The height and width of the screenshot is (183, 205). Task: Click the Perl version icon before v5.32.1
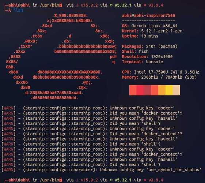111,5
